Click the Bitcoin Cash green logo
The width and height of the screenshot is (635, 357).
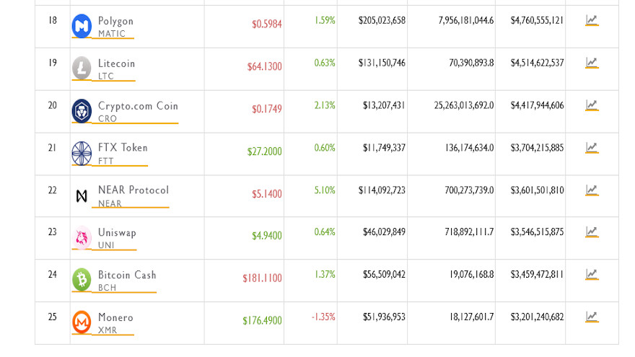click(82, 280)
